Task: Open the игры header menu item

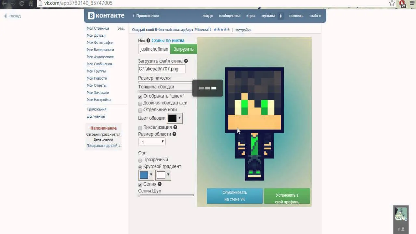Action: click(251, 16)
